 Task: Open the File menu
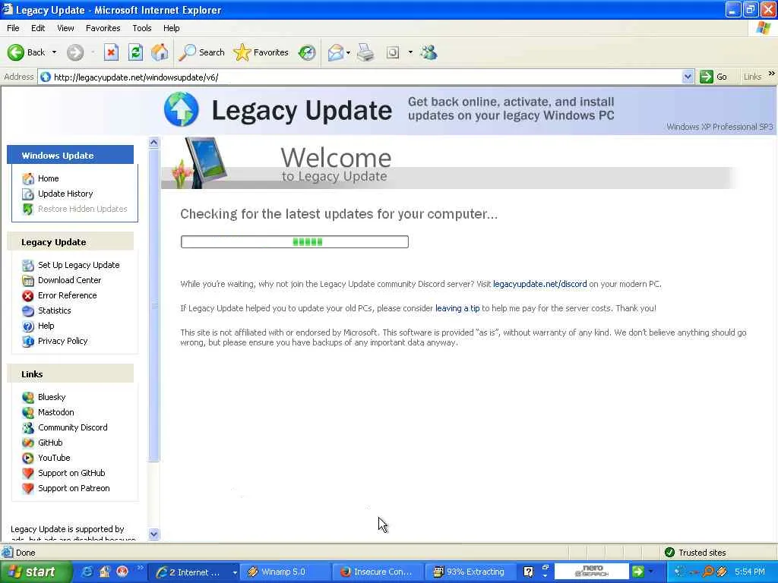13,28
